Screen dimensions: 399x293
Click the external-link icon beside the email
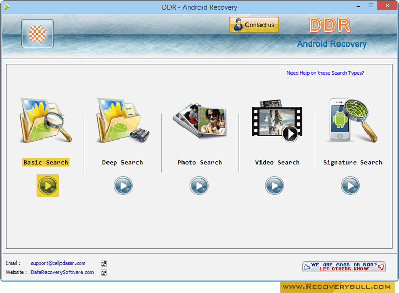[104, 263]
